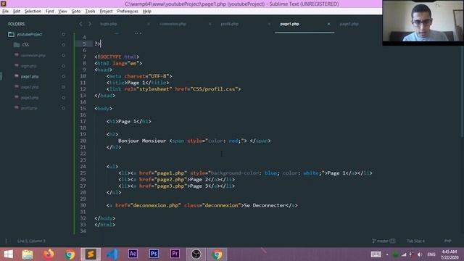This screenshot has width=464, height=261.
Task: Open page3.php from the sidebar
Action: click(x=30, y=97)
